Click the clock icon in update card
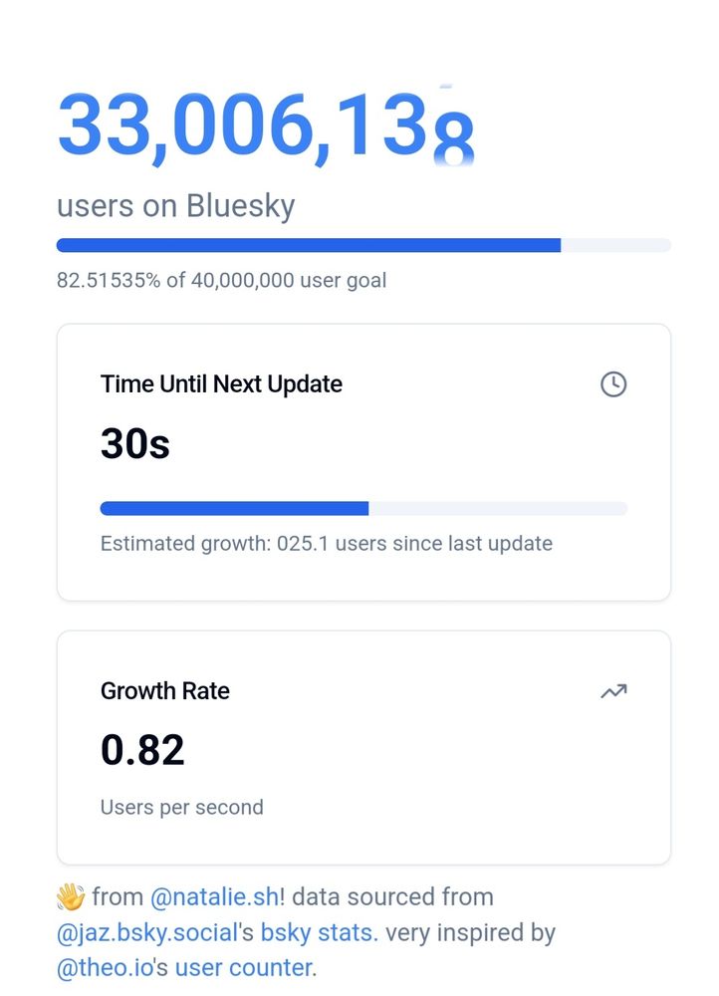This screenshot has width=719, height=996. pos(612,384)
